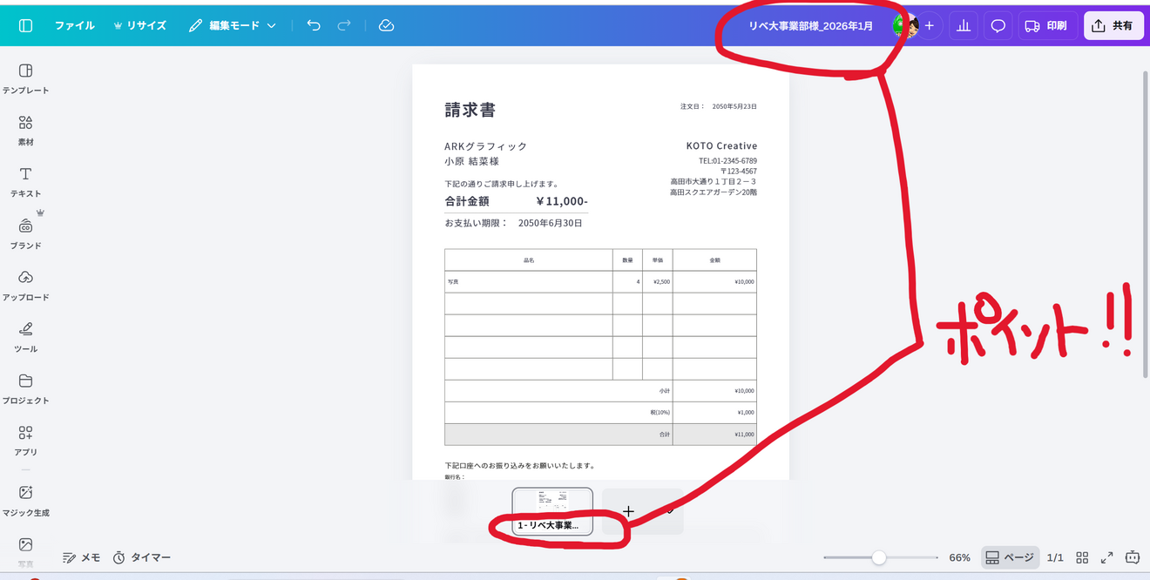Open the マジック生成 panel
Screen dimensions: 1150x580
pyautogui.click(x=27, y=501)
